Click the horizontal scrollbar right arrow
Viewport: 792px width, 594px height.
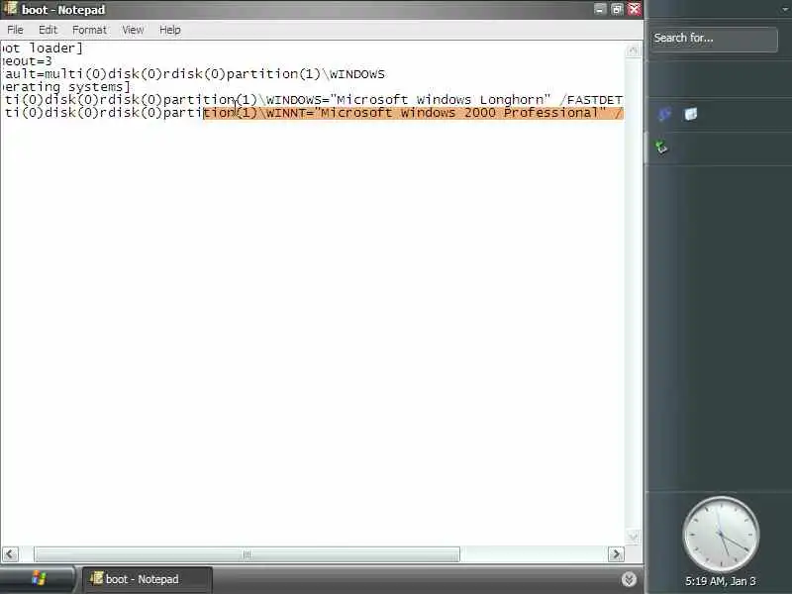point(616,554)
